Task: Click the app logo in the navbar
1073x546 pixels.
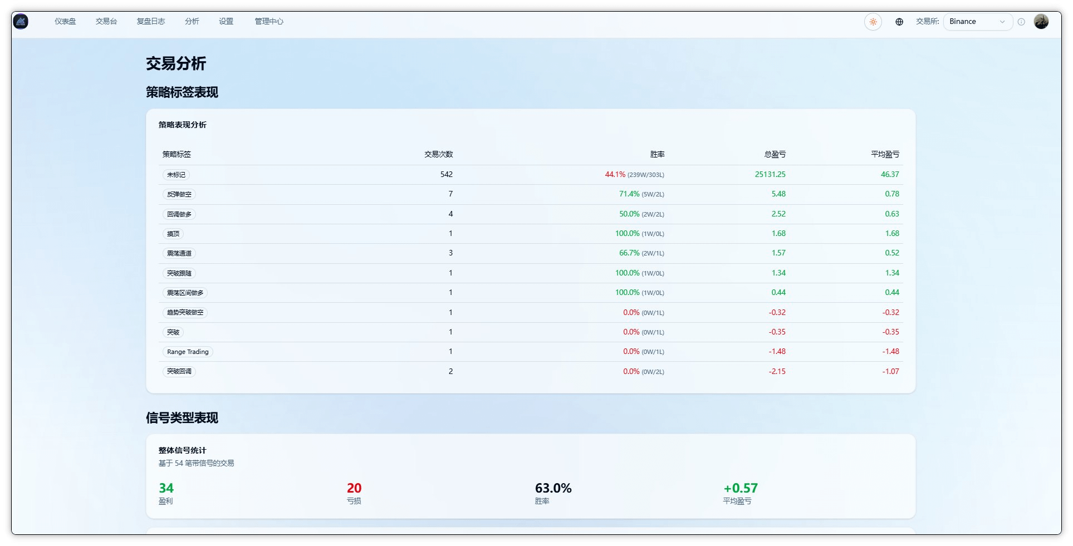Action: (21, 22)
